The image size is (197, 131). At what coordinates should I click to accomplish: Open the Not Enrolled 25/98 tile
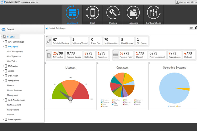(x=58, y=55)
